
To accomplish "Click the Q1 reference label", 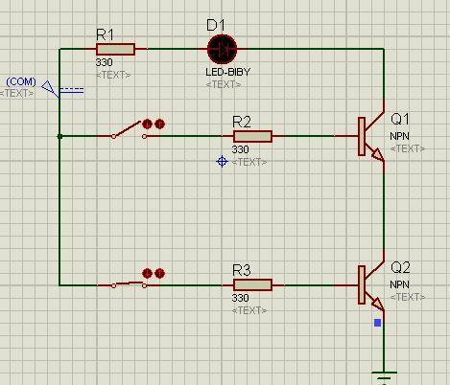I will (x=400, y=120).
